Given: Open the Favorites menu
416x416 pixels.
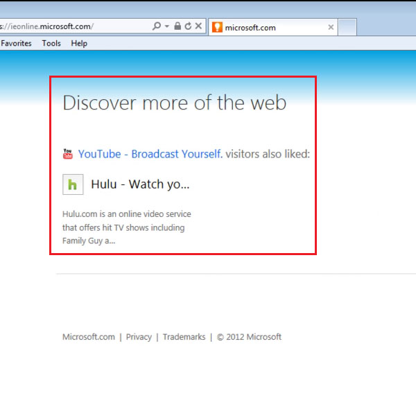Looking at the screenshot, I should click(x=16, y=43).
